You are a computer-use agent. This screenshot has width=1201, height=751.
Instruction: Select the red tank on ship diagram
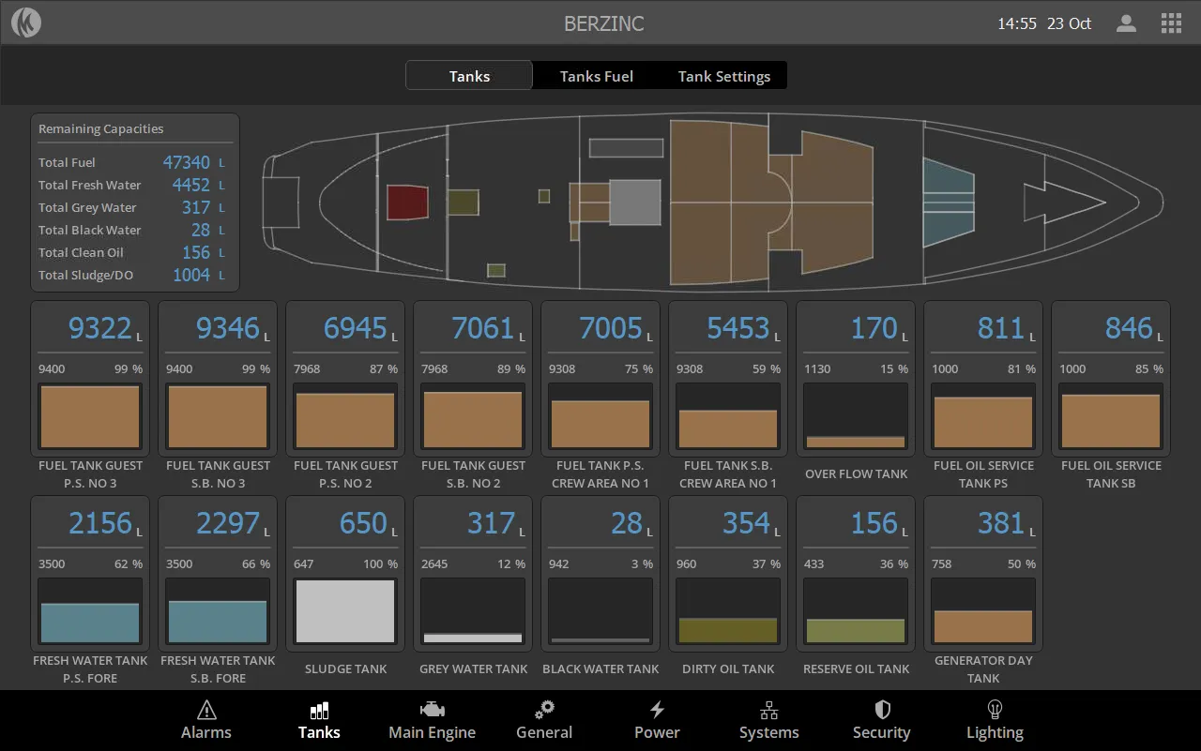pos(408,203)
